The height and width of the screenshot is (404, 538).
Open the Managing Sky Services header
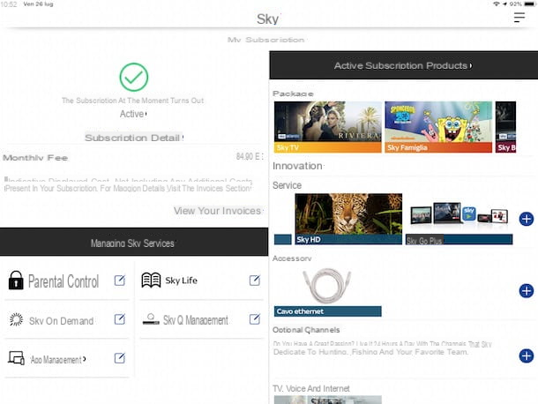pyautogui.click(x=134, y=242)
